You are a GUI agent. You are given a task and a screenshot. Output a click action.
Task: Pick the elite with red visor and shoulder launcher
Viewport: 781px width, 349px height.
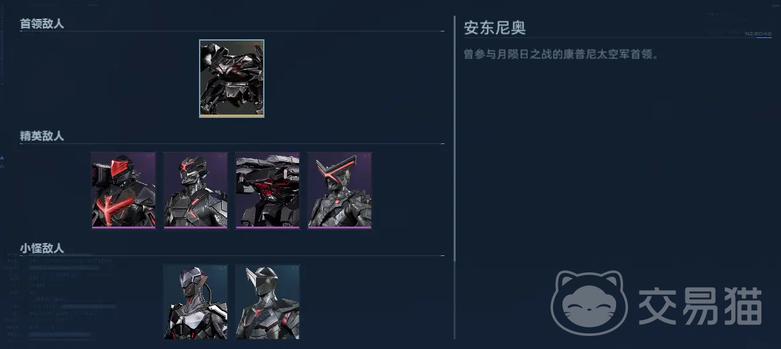click(124, 190)
